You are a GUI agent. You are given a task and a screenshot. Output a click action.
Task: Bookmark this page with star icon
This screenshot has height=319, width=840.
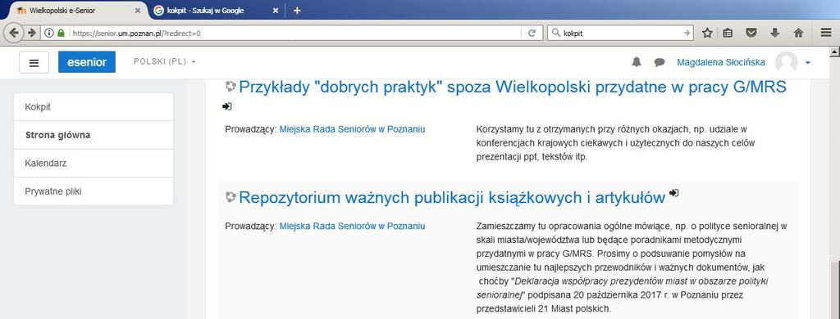pyautogui.click(x=707, y=33)
